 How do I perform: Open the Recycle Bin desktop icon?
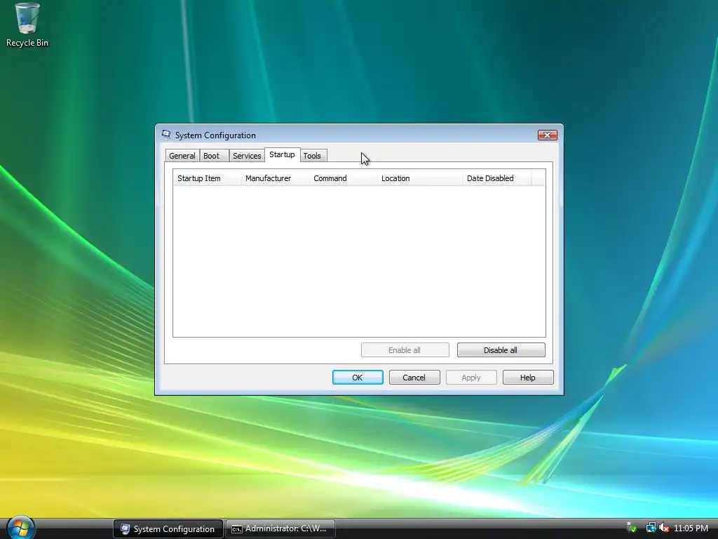[27, 25]
